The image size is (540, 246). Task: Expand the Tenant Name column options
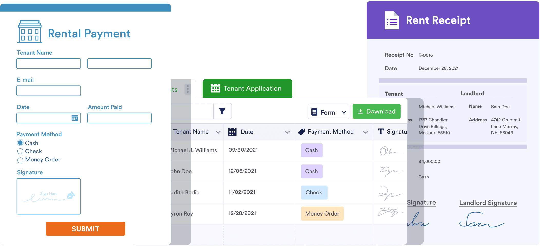218,132
